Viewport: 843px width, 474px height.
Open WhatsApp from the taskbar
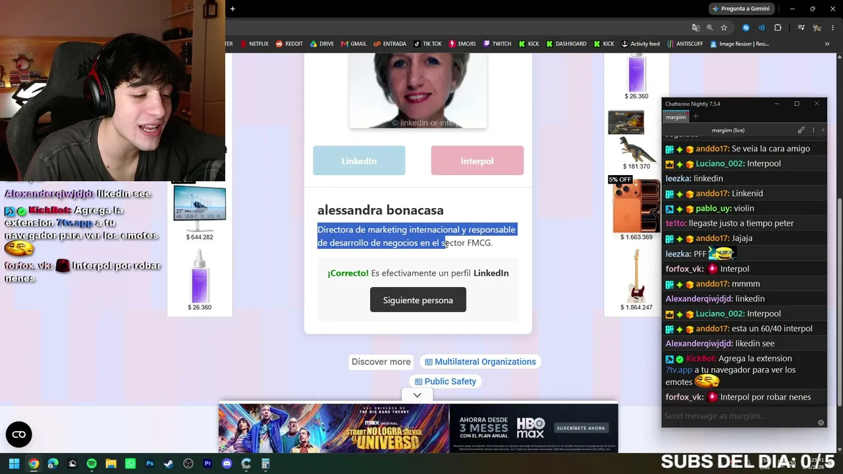tap(130, 463)
